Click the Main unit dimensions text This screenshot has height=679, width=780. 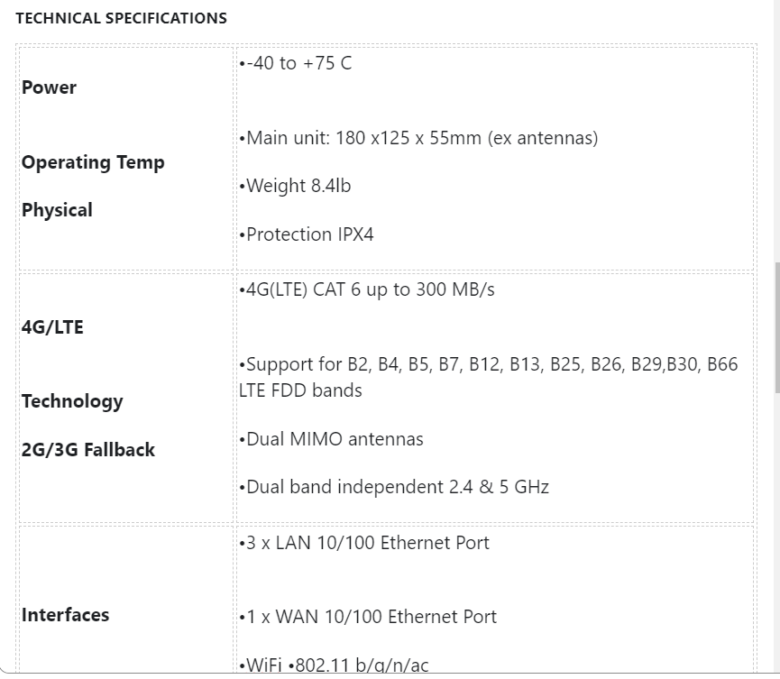418,138
